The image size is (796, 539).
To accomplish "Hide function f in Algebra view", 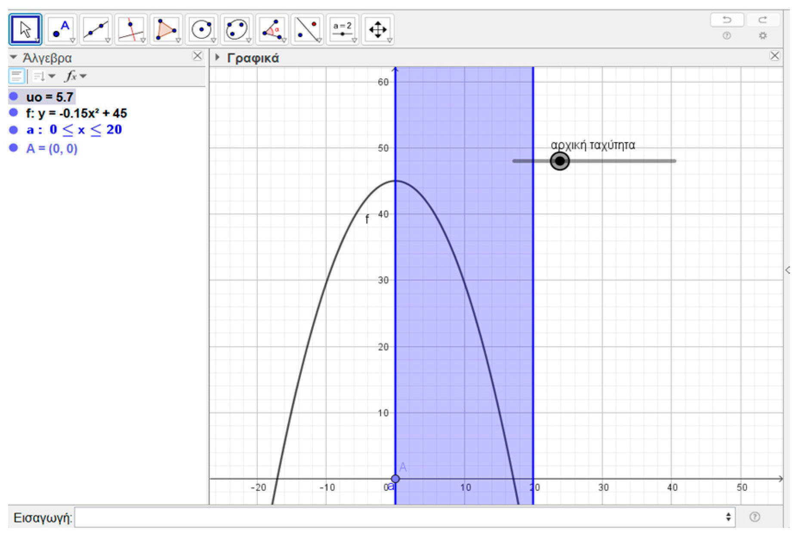I will [x=14, y=113].
